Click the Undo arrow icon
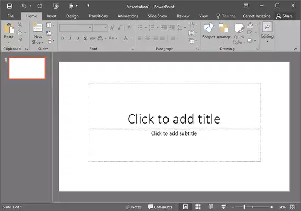 24,6
